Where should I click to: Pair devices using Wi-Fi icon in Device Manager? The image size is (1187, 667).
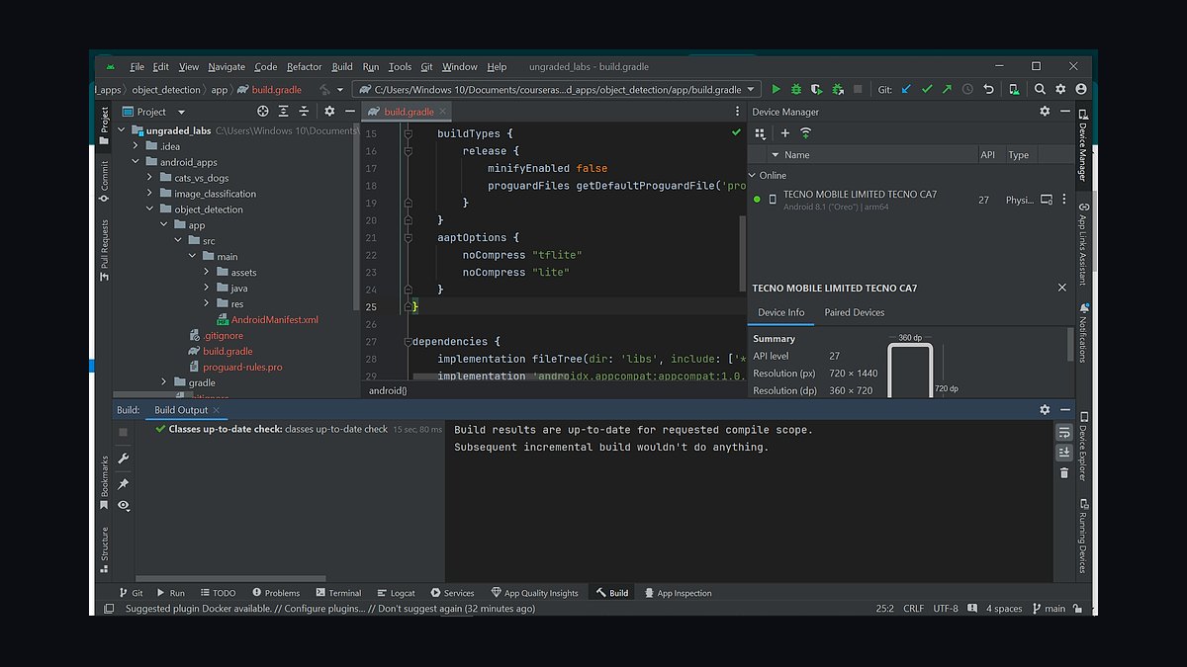(x=805, y=133)
